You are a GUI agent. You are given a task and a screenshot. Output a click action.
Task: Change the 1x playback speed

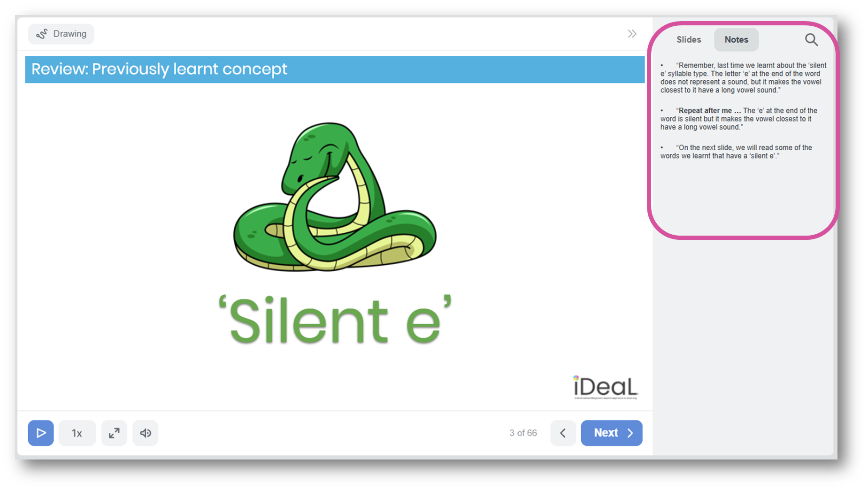pyautogui.click(x=77, y=433)
